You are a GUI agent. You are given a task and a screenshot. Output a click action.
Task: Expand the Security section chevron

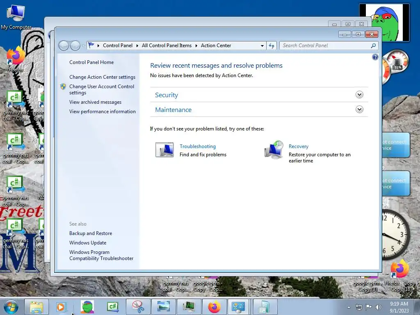(359, 95)
